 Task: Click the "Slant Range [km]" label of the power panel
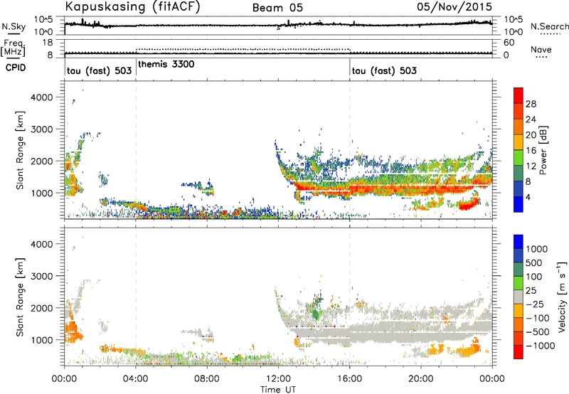tap(20, 150)
